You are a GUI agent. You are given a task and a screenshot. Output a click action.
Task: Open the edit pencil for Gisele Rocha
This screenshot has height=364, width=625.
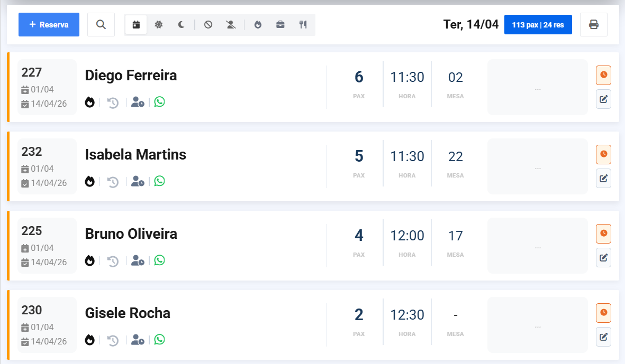603,337
